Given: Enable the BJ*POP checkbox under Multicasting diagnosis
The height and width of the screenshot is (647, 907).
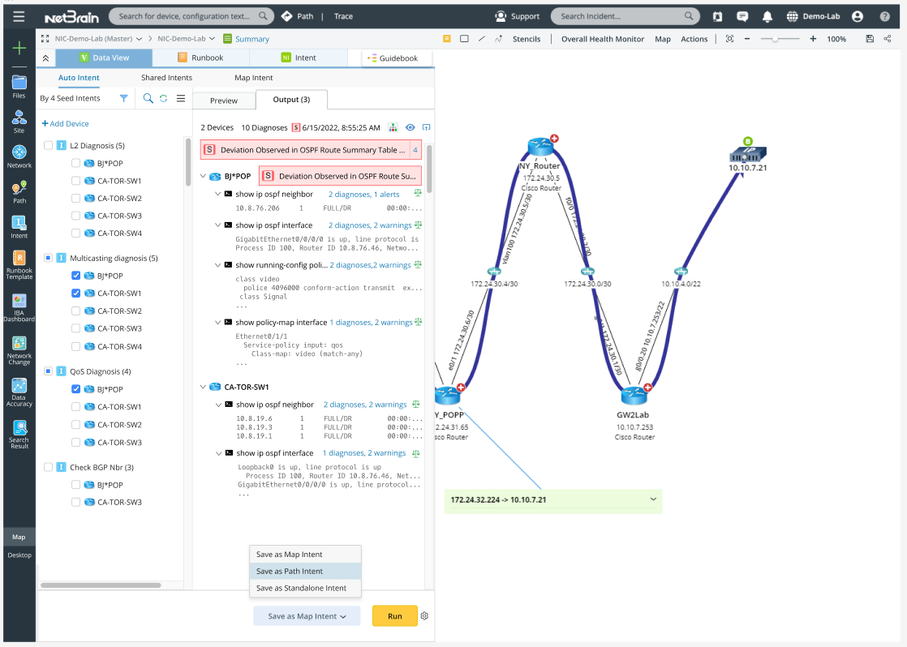Looking at the screenshot, I should (x=75, y=276).
